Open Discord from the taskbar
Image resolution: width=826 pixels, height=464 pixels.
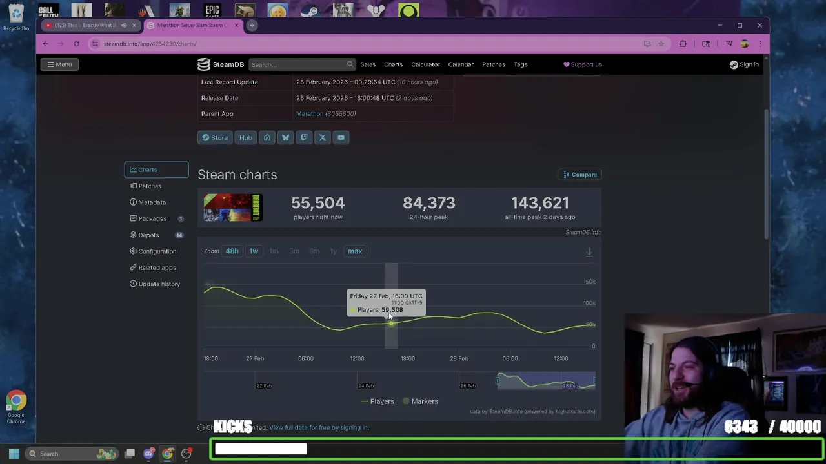pos(148,454)
